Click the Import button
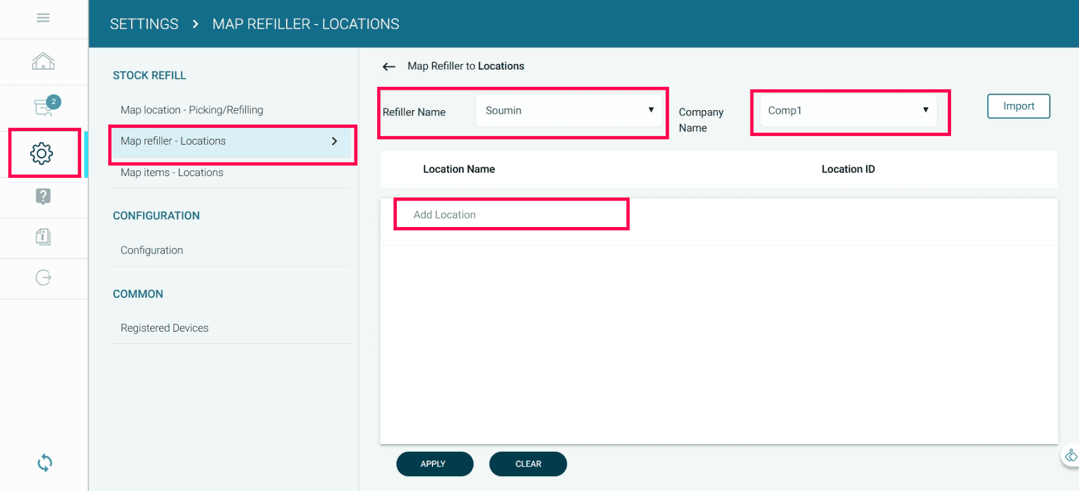Screen dimensions: 1079x491 pos(1018,106)
